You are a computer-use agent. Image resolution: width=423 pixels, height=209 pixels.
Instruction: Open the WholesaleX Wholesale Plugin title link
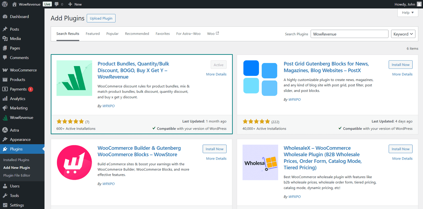click(x=323, y=158)
